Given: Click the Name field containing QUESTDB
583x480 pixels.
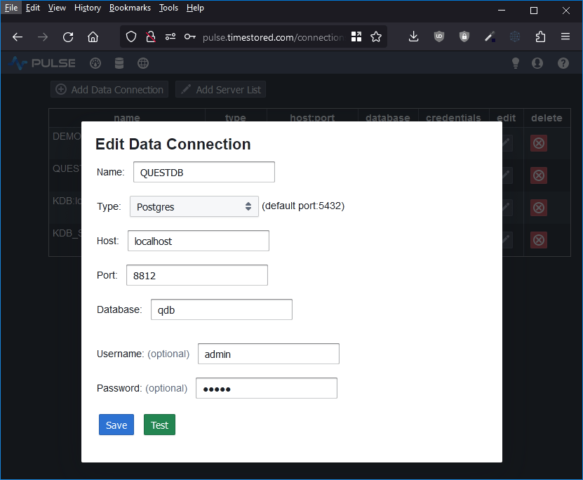Looking at the screenshot, I should 203,172.
